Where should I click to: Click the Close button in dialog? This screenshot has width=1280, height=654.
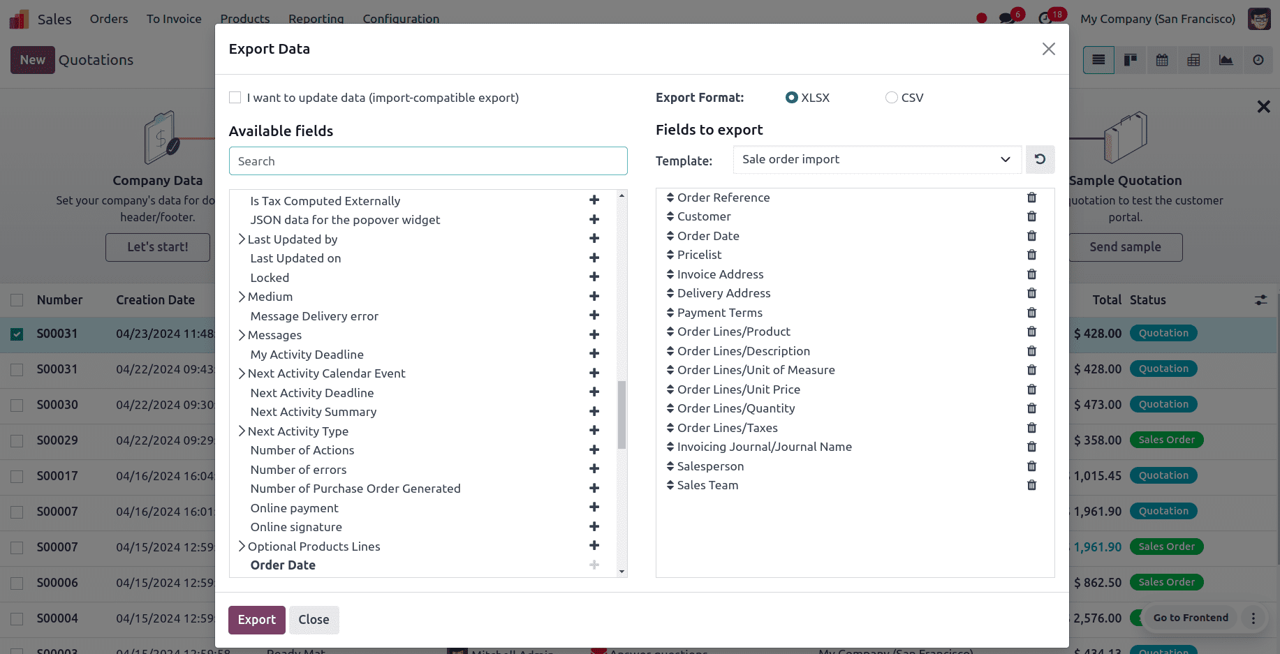[x=314, y=620]
